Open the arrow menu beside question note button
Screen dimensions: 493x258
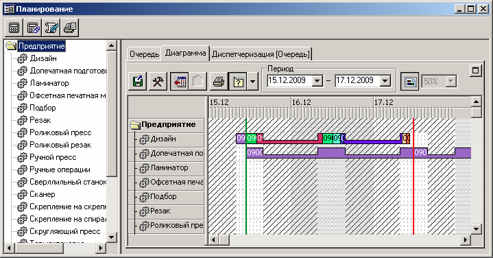(252, 82)
